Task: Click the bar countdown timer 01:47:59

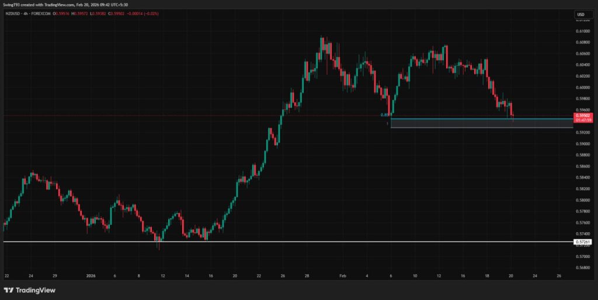Action: click(583, 120)
